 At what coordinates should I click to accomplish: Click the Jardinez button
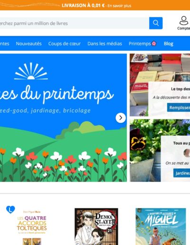182,173
